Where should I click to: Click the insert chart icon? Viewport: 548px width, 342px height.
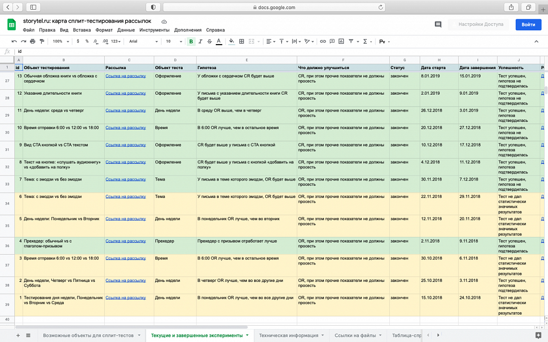pyautogui.click(x=341, y=42)
